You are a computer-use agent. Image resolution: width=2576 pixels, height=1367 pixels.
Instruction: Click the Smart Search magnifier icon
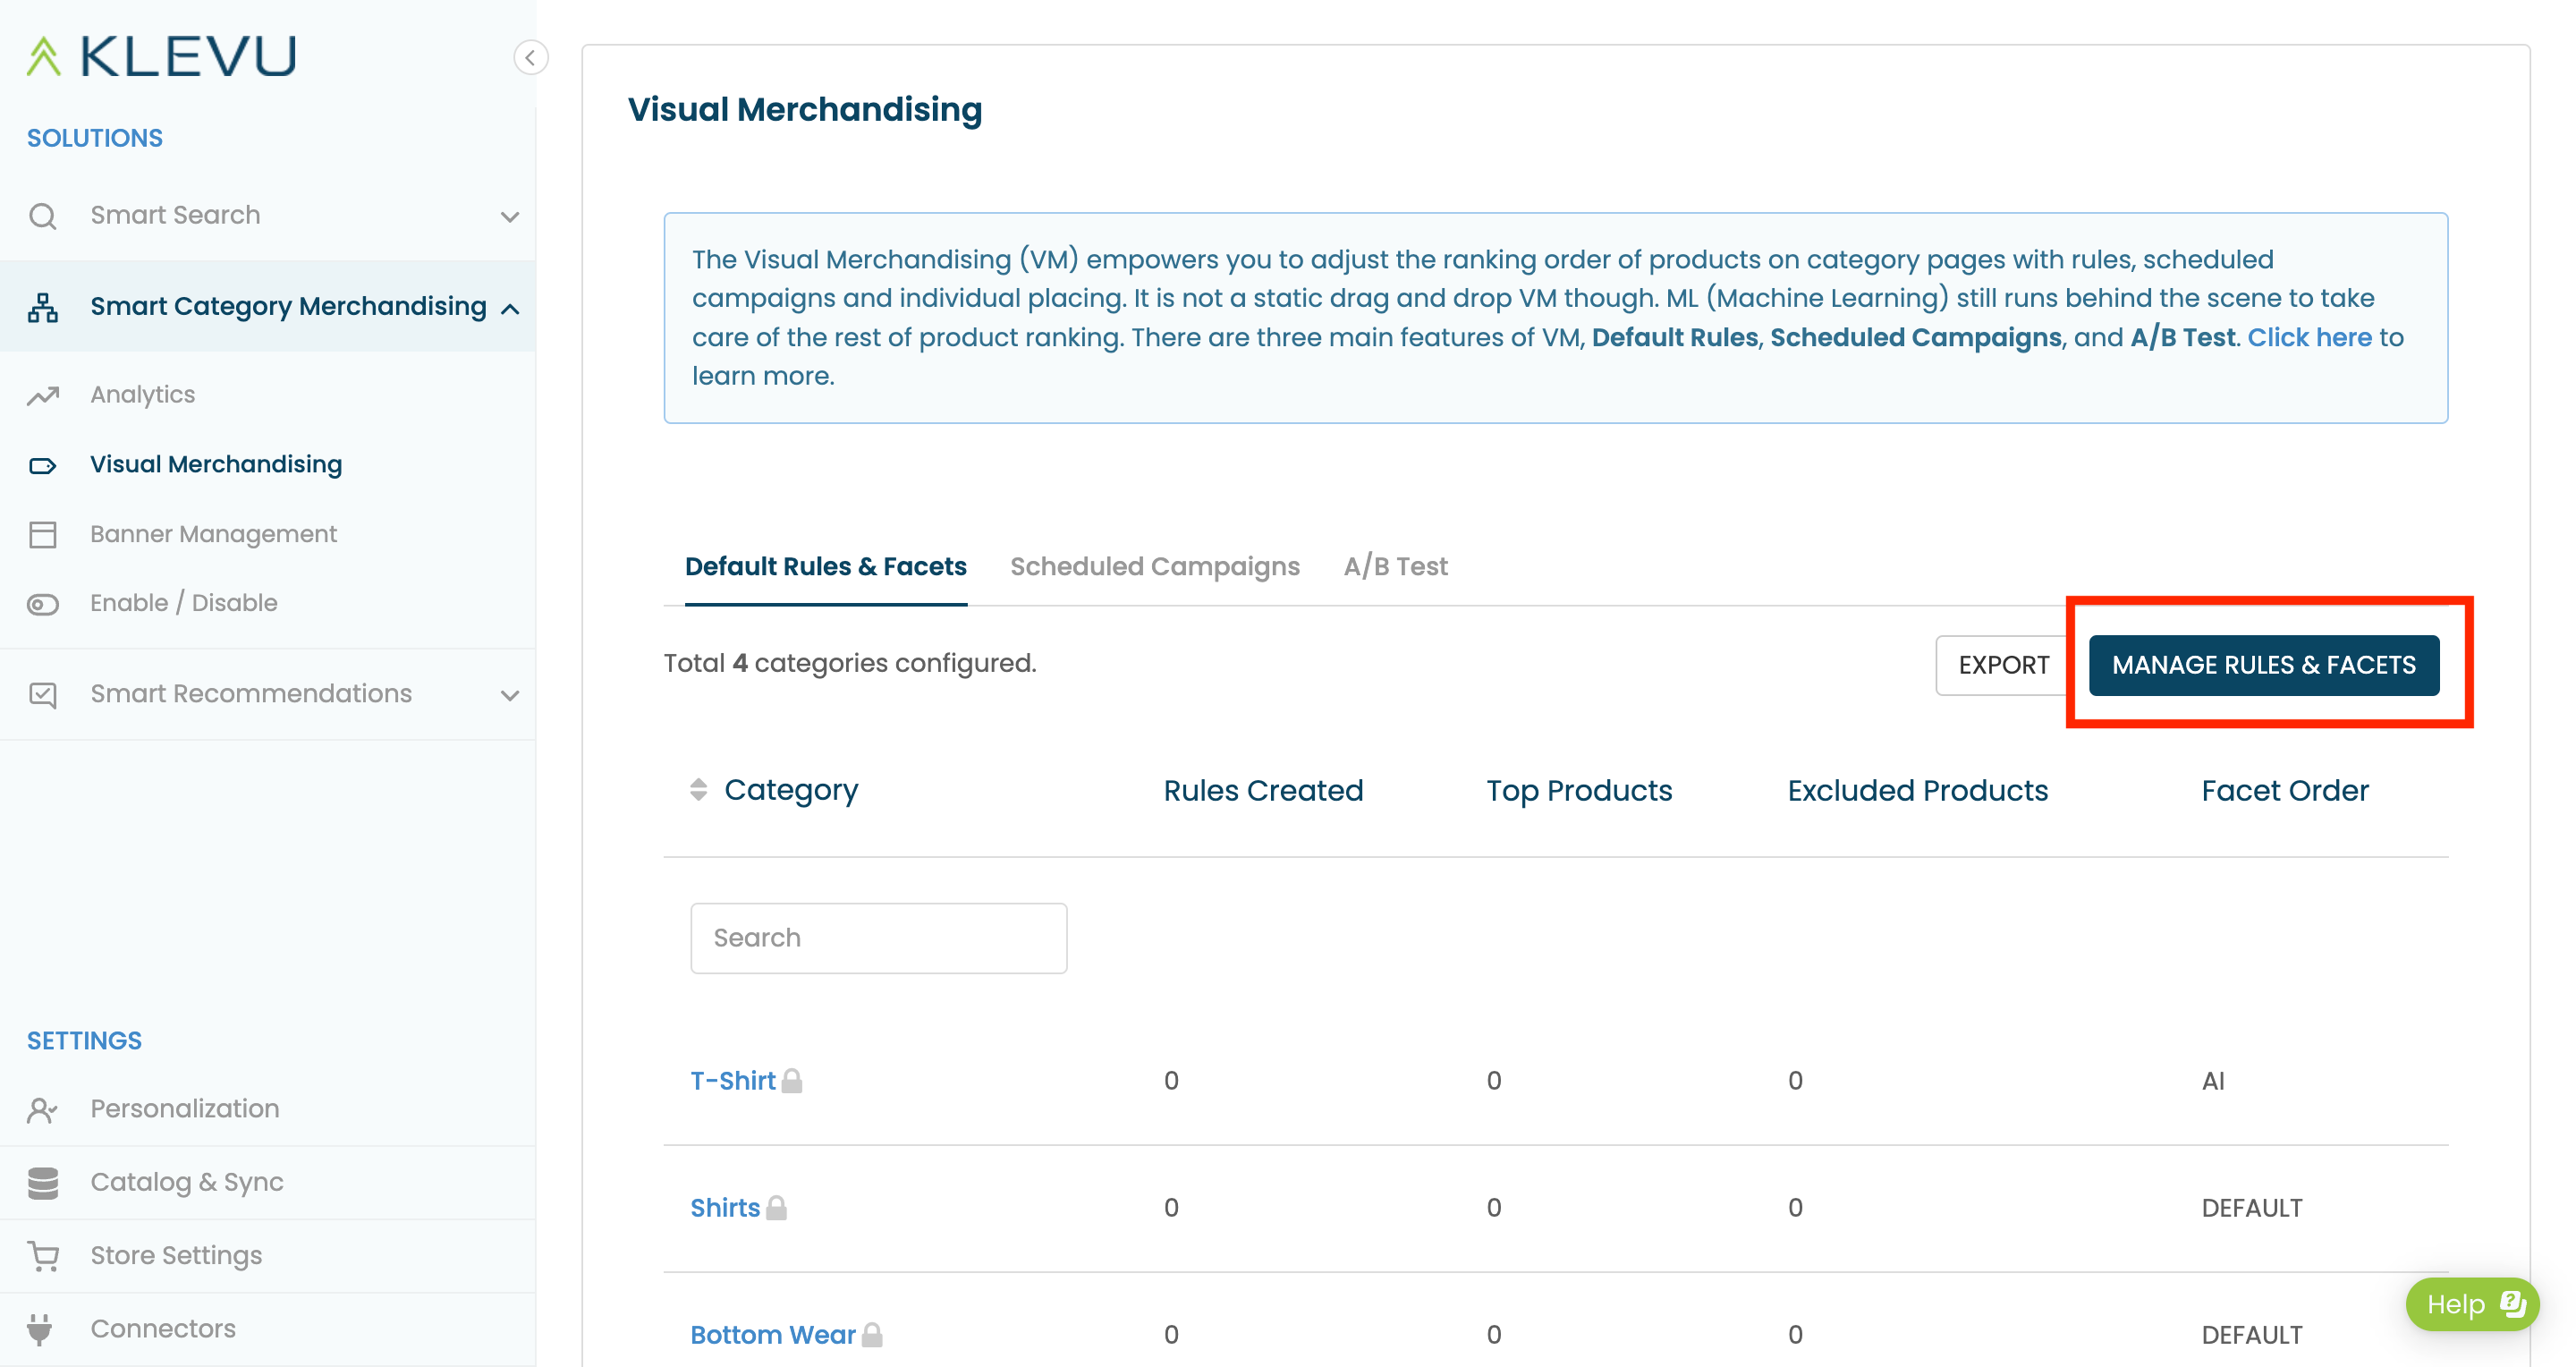pyautogui.click(x=43, y=216)
